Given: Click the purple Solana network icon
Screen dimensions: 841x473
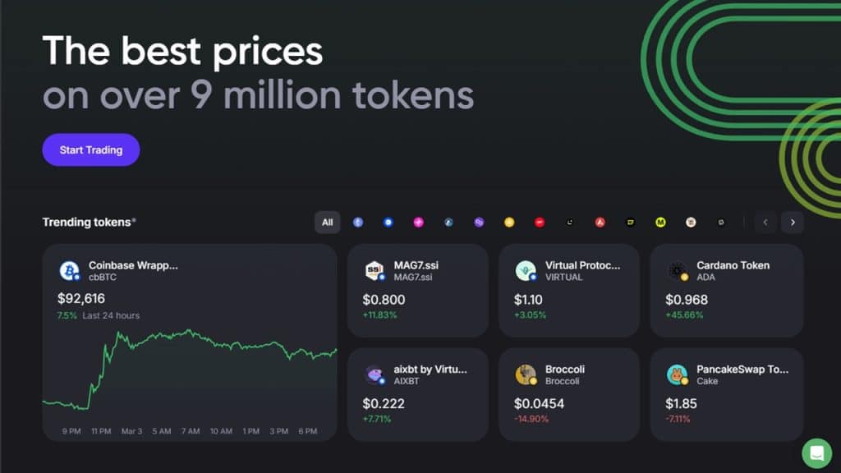Looking at the screenshot, I should (x=479, y=222).
